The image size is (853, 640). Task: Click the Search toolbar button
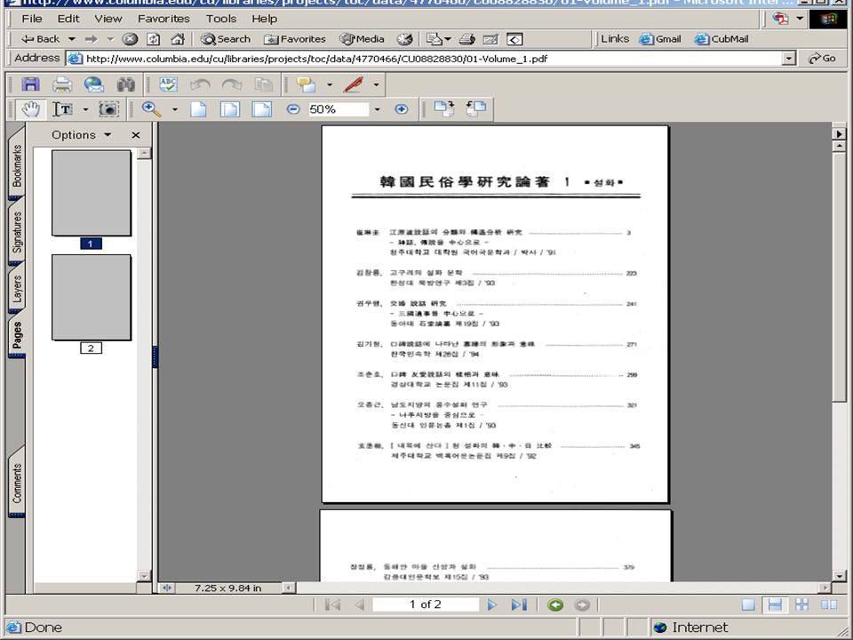(x=225, y=39)
